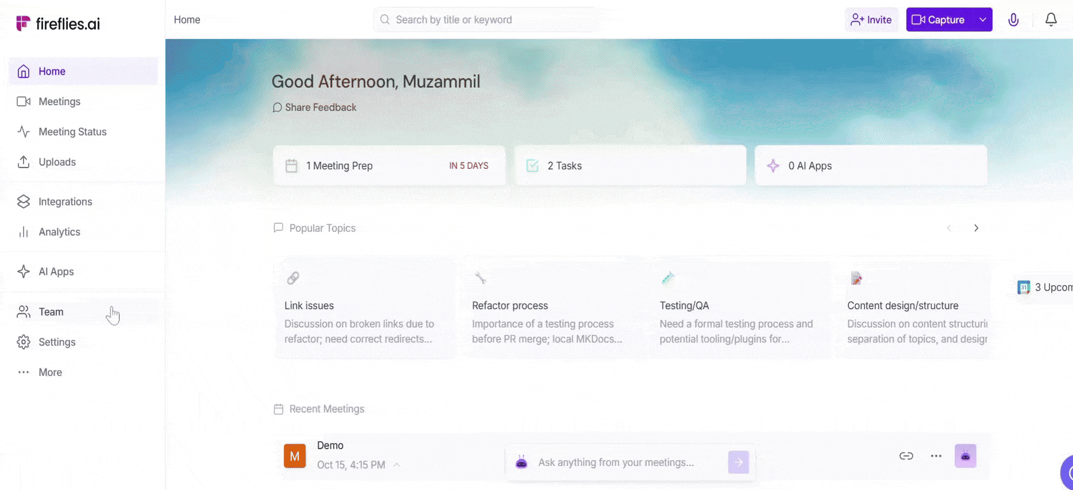The height and width of the screenshot is (490, 1073).
Task: Send the Ask anything query arrow
Action: 738,462
